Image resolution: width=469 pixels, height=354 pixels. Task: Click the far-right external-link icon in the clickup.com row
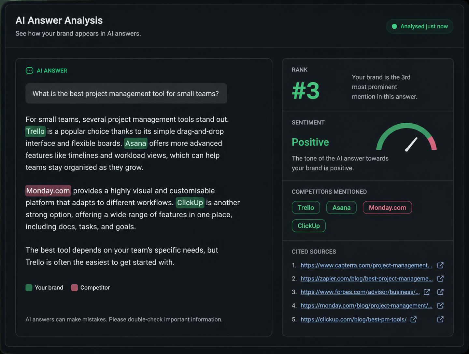440,319
